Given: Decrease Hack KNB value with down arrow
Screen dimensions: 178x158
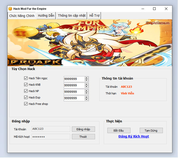Looking at the screenshot, I should [x=86, y=87].
